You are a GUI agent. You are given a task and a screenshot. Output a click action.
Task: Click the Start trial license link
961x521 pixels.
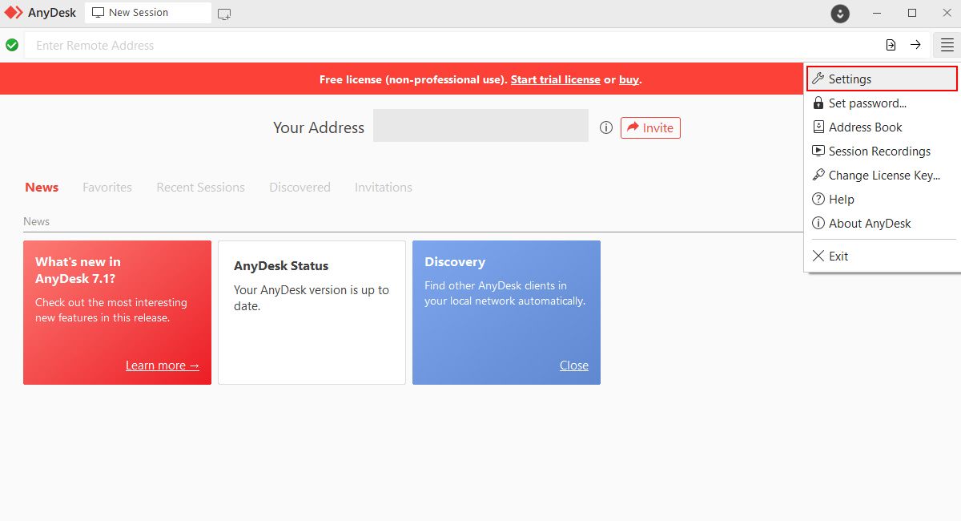point(556,79)
